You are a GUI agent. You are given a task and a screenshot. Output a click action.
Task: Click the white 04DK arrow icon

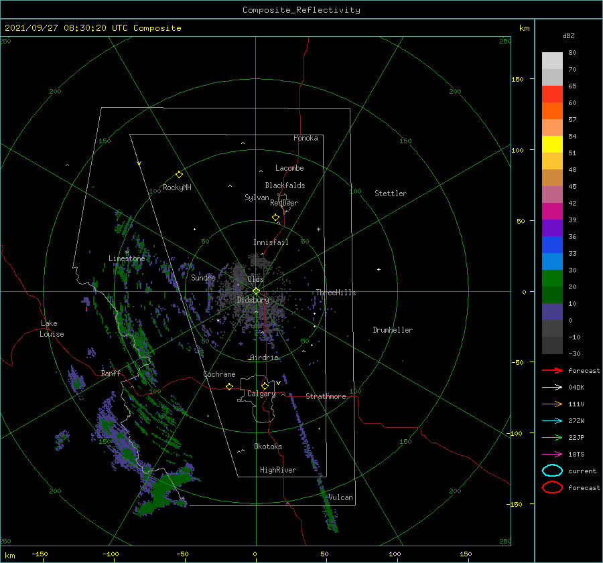(x=552, y=387)
